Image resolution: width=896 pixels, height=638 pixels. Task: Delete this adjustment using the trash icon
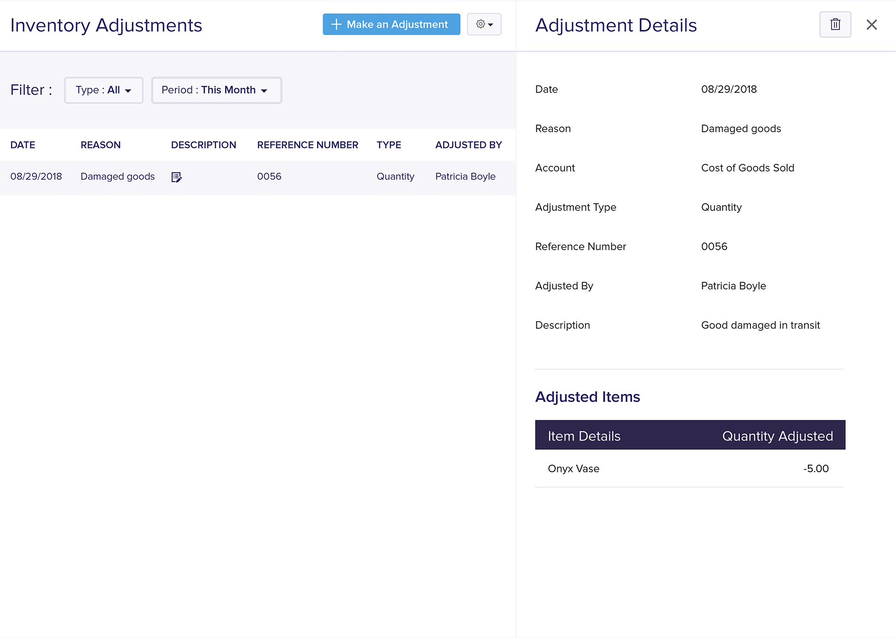point(835,24)
